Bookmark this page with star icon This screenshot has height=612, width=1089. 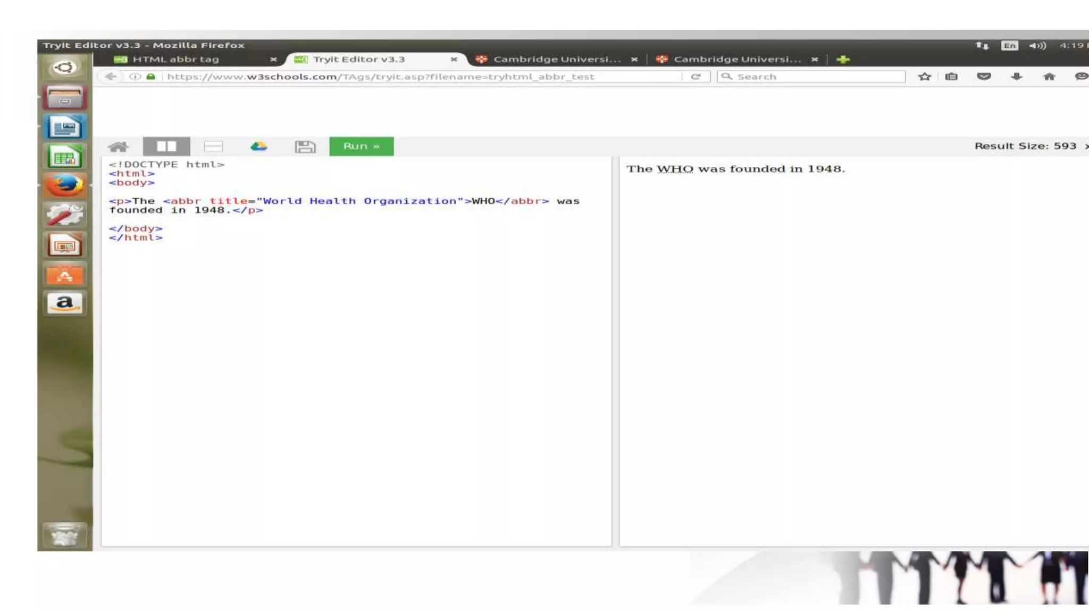pos(925,76)
